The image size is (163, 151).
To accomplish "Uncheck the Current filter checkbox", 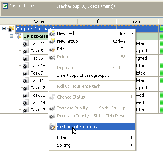I will coord(5,6).
